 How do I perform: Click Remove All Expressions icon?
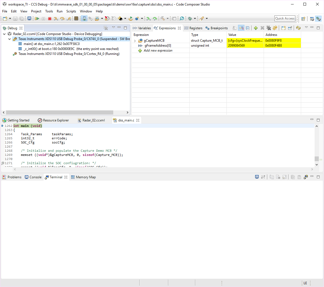(x=269, y=28)
